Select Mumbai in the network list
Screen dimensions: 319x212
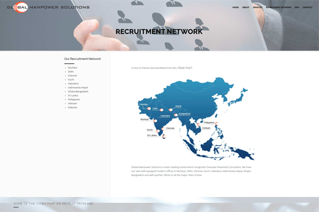coord(72,67)
